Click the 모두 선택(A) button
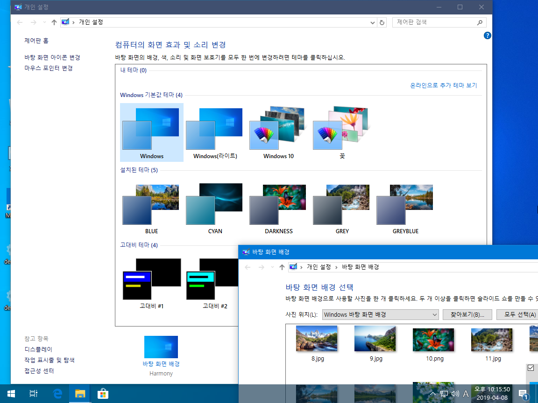The image size is (538, 403). pyautogui.click(x=517, y=314)
